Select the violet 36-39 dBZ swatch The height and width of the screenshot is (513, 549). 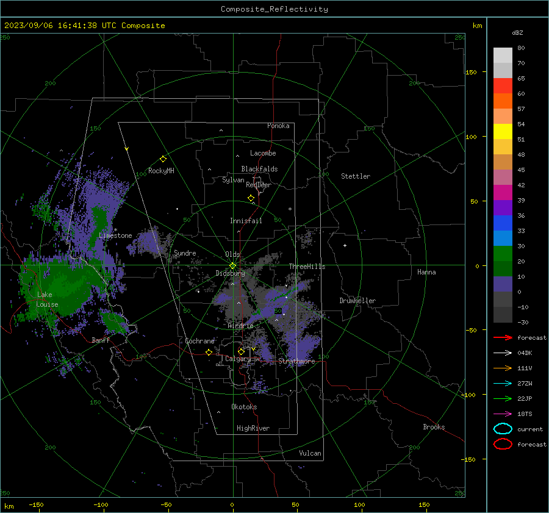[x=503, y=207]
